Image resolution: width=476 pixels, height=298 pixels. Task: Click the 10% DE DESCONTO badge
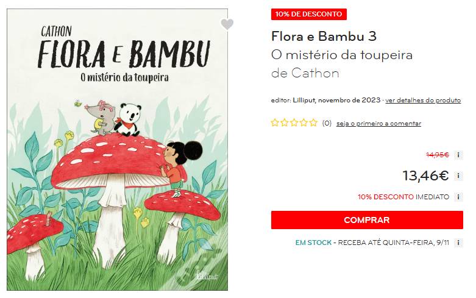click(309, 14)
